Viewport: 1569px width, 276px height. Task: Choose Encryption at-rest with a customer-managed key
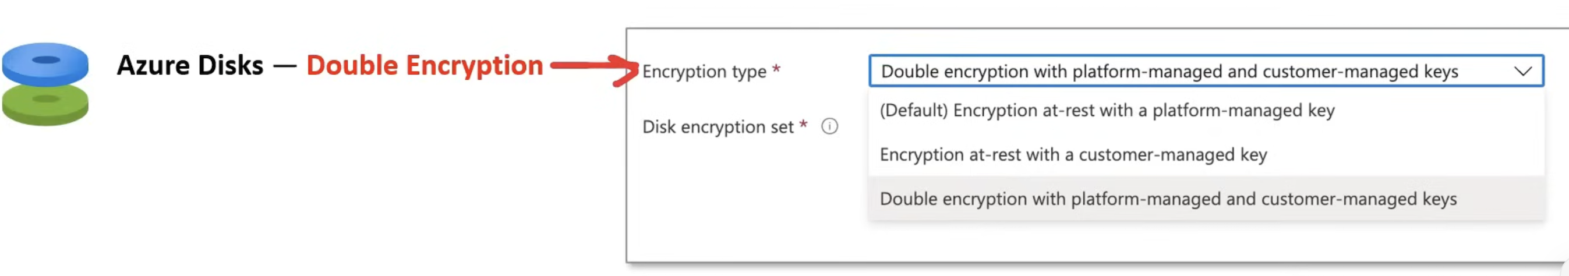1073,155
